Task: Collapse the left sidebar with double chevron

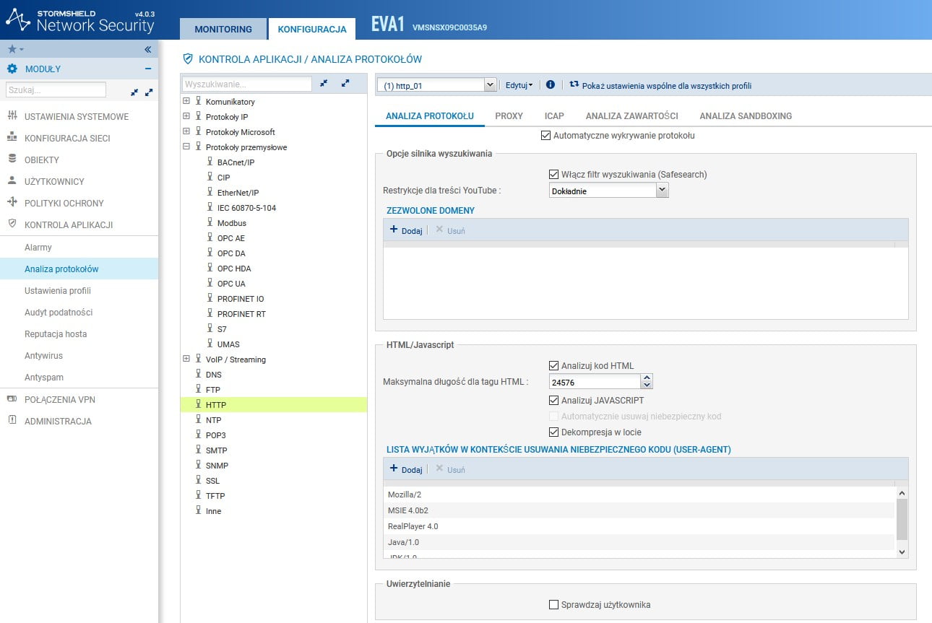Action: (147, 49)
